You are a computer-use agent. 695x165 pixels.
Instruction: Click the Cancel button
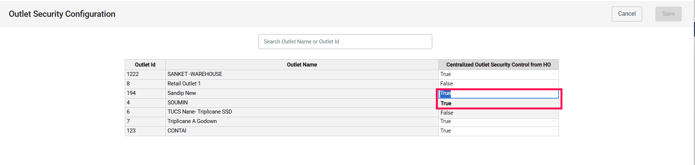point(626,14)
